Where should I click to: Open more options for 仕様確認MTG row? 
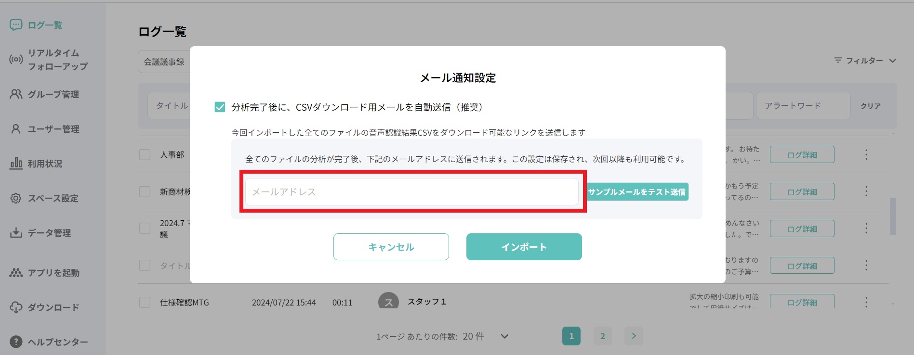coord(866,302)
